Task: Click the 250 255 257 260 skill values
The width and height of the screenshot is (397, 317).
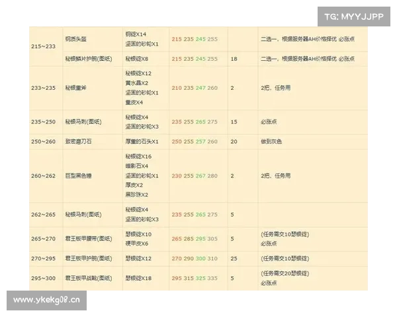Action: click(195, 141)
